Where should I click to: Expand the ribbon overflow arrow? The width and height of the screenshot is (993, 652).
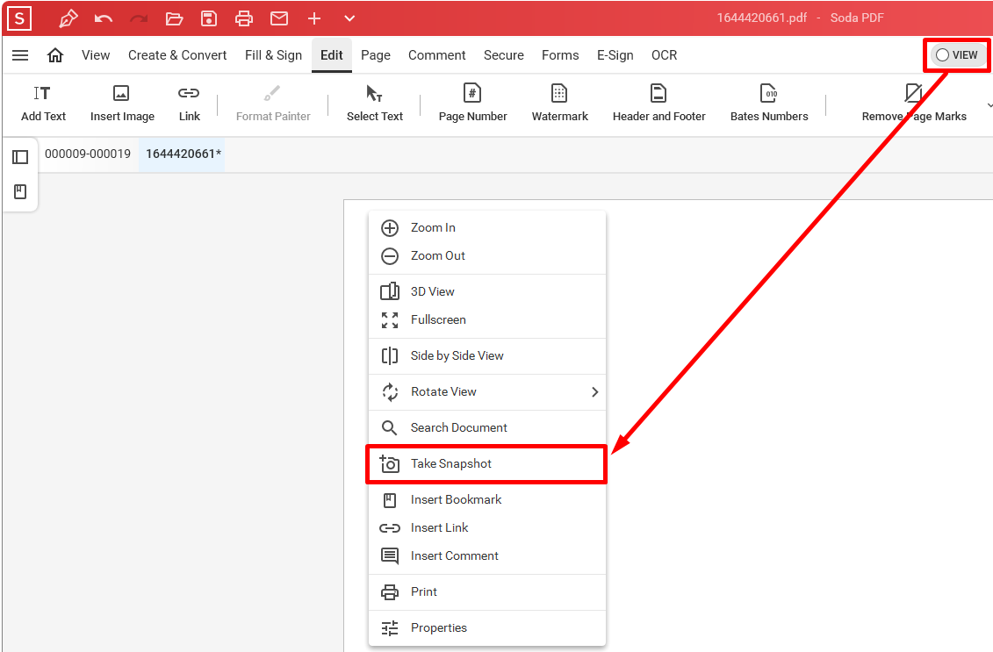(x=989, y=105)
